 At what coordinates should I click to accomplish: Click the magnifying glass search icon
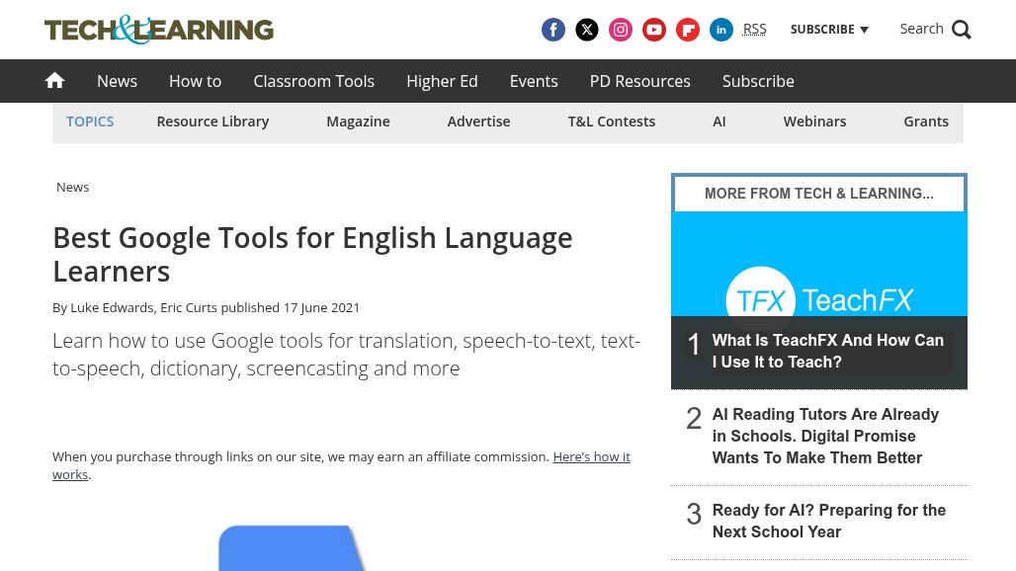point(961,30)
